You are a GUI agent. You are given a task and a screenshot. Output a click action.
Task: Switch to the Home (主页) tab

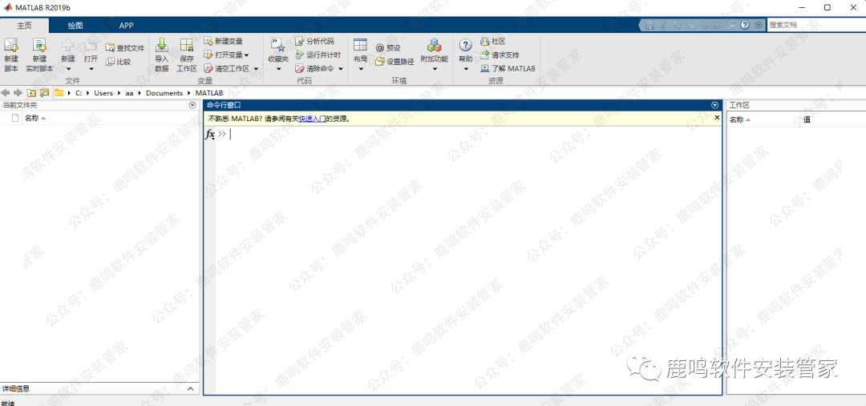point(24,26)
